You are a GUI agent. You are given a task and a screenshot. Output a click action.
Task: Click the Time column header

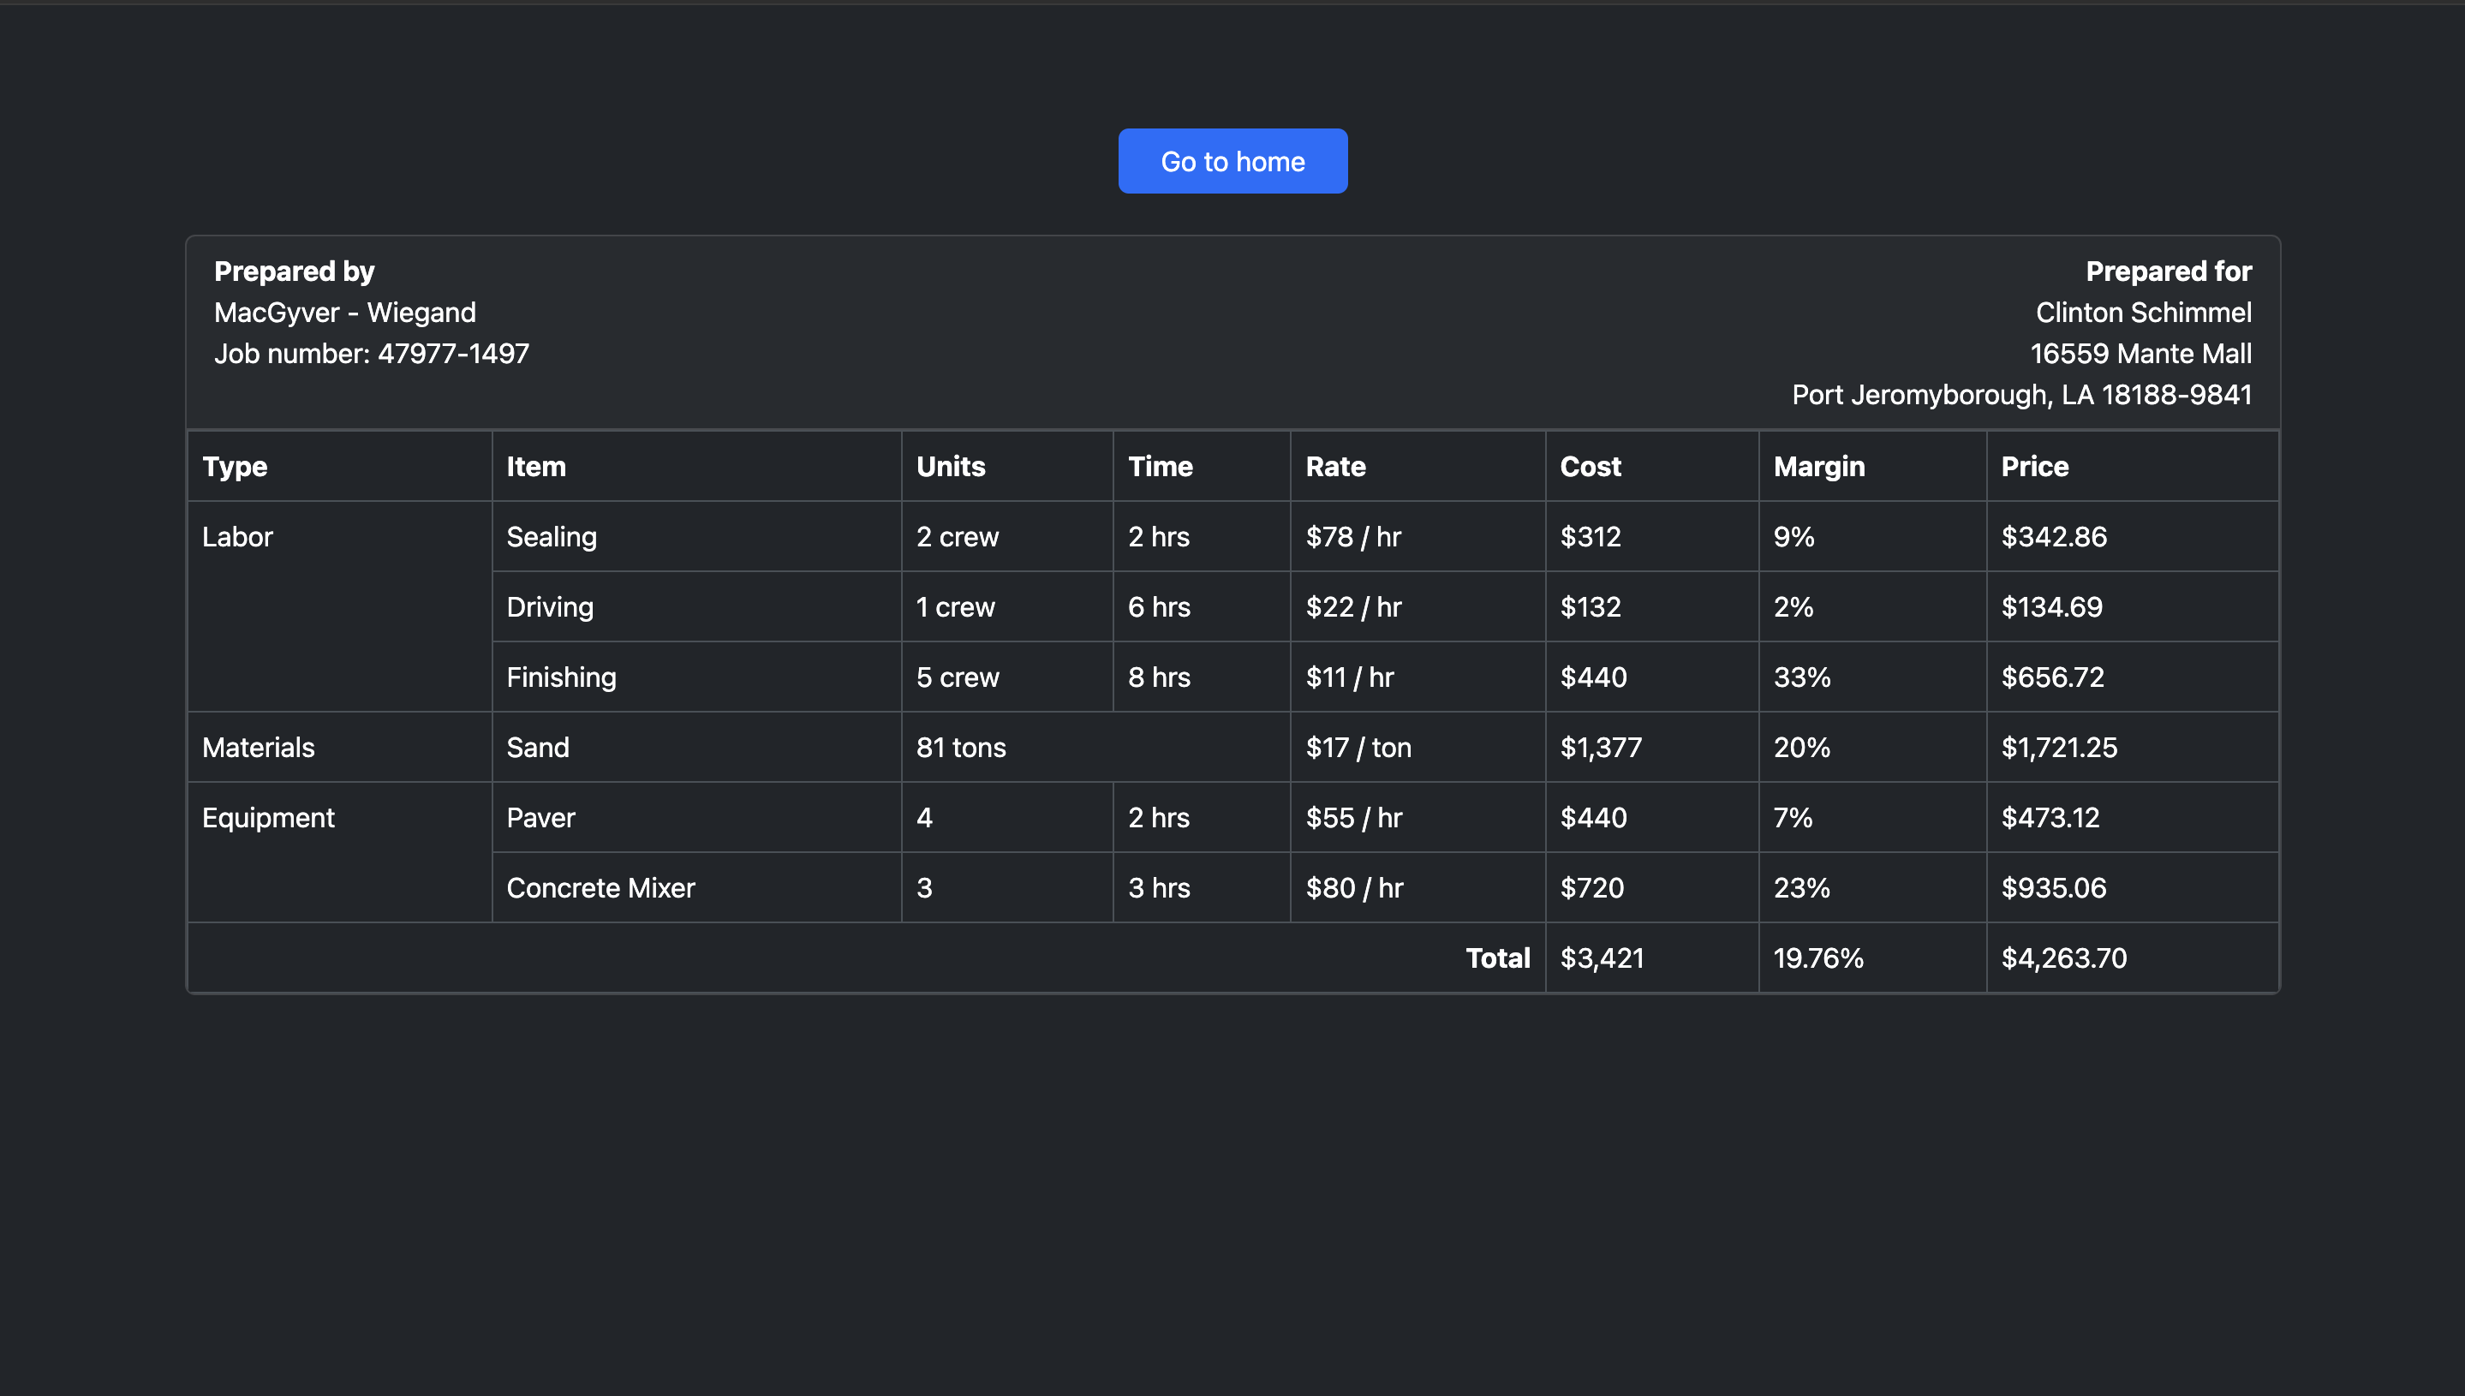pos(1202,467)
